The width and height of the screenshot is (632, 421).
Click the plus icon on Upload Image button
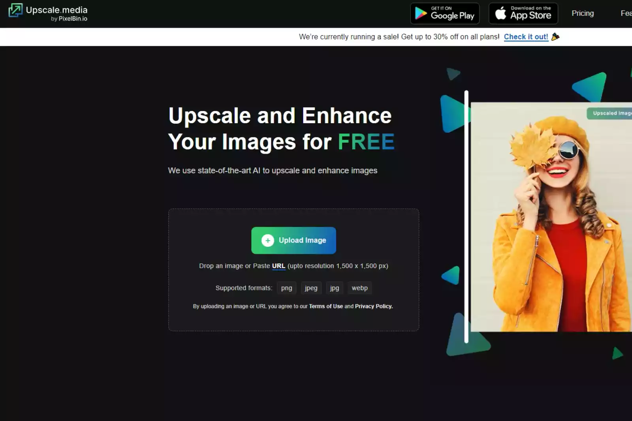coord(267,240)
